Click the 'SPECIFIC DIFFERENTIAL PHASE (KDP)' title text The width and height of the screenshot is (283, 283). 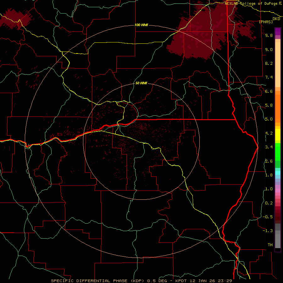pos(98,281)
